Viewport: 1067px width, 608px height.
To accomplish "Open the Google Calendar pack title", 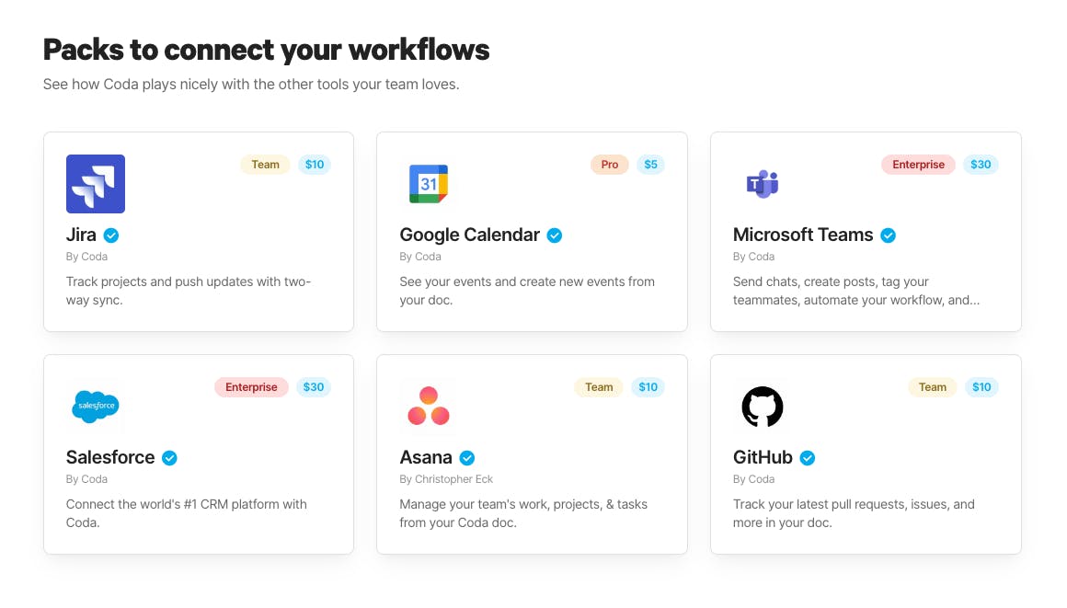I will pyautogui.click(x=469, y=235).
